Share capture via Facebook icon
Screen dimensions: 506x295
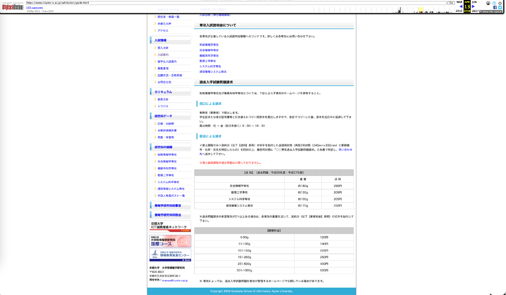(495, 7)
